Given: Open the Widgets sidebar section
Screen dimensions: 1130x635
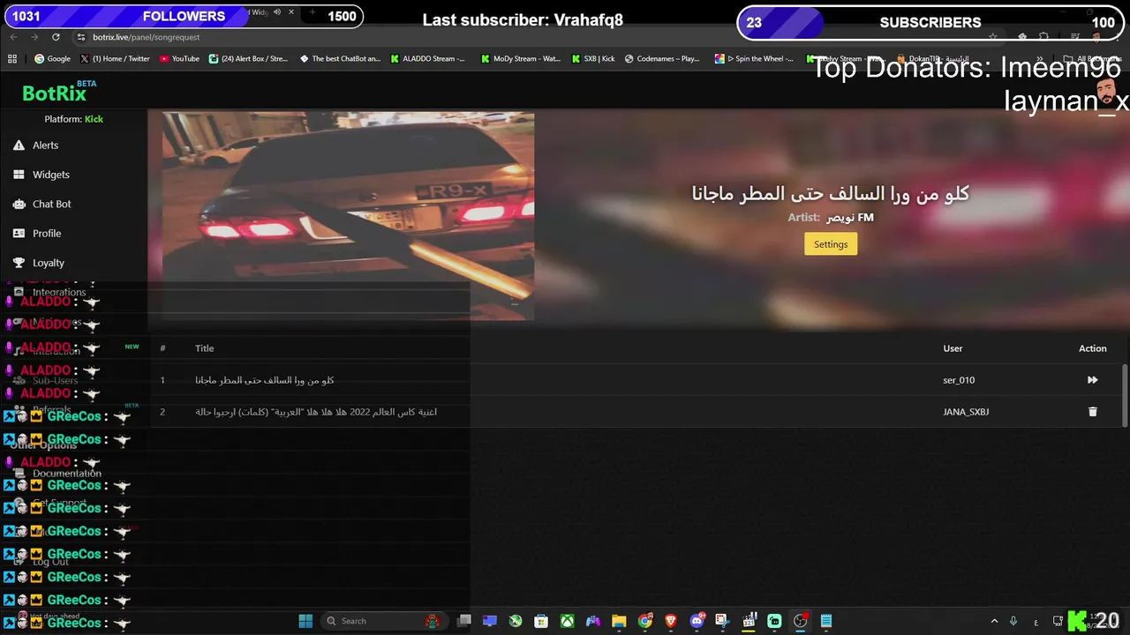Looking at the screenshot, I should 51,175.
